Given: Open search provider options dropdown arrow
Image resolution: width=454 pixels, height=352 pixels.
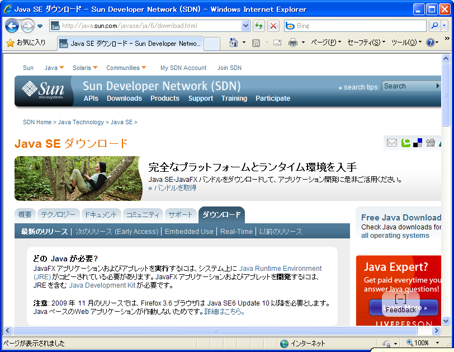Looking at the screenshot, I should click(x=444, y=26).
